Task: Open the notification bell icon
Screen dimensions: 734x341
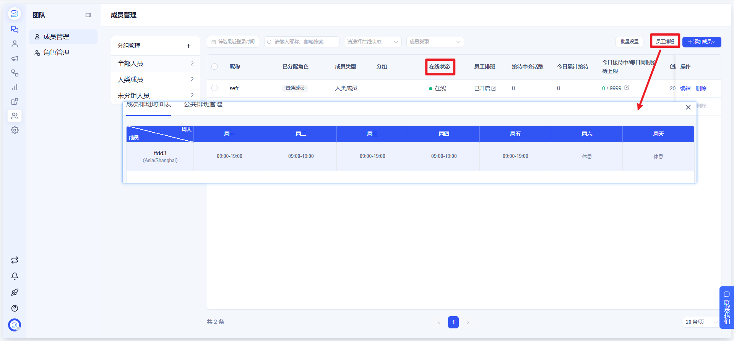Action: tap(15, 276)
